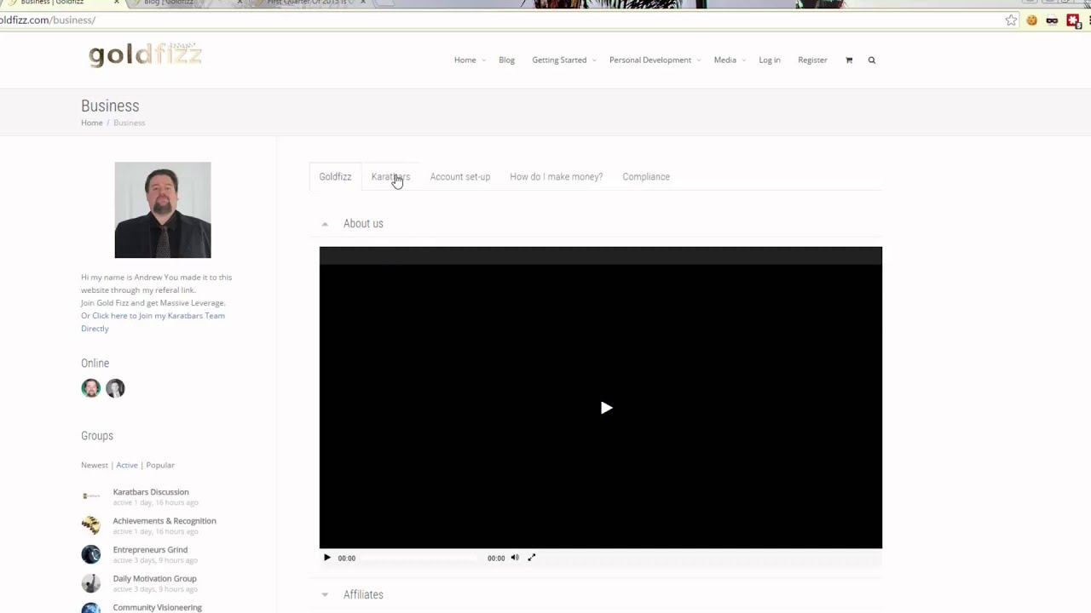Click the red puzzle extension icon
The image size is (1091, 613).
point(1073,20)
